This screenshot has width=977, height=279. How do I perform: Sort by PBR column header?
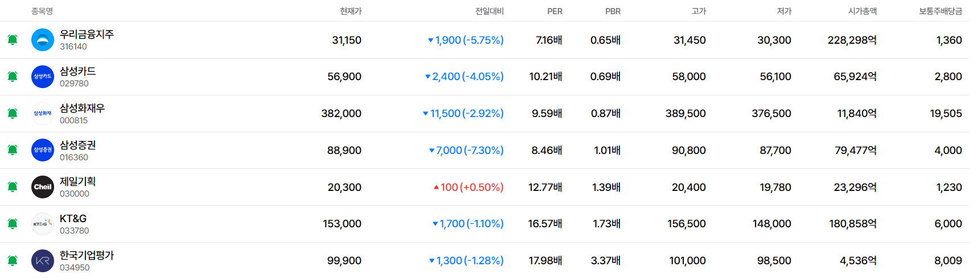pos(613,11)
